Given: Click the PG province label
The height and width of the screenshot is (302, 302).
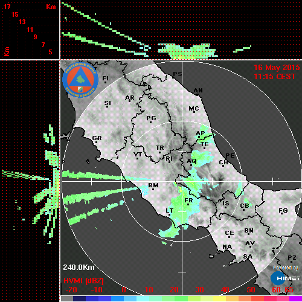Looking at the screenshot, I should [151, 118].
